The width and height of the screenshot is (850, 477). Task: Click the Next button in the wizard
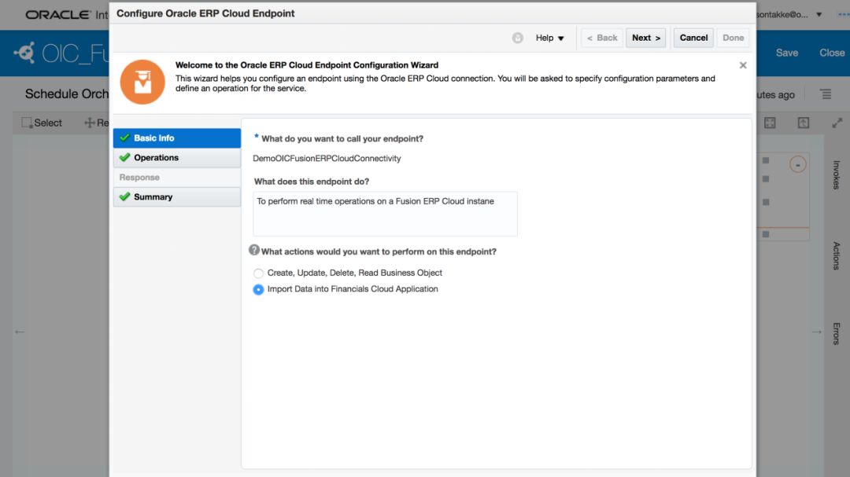[x=645, y=38]
